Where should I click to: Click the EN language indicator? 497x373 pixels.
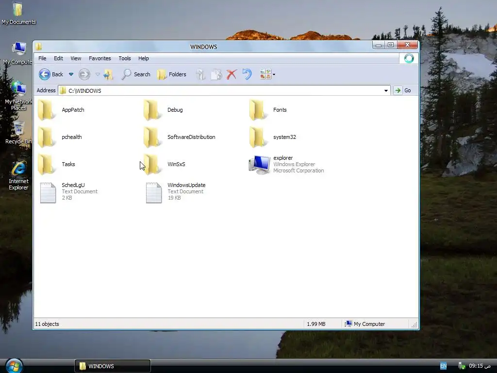pos(443,366)
